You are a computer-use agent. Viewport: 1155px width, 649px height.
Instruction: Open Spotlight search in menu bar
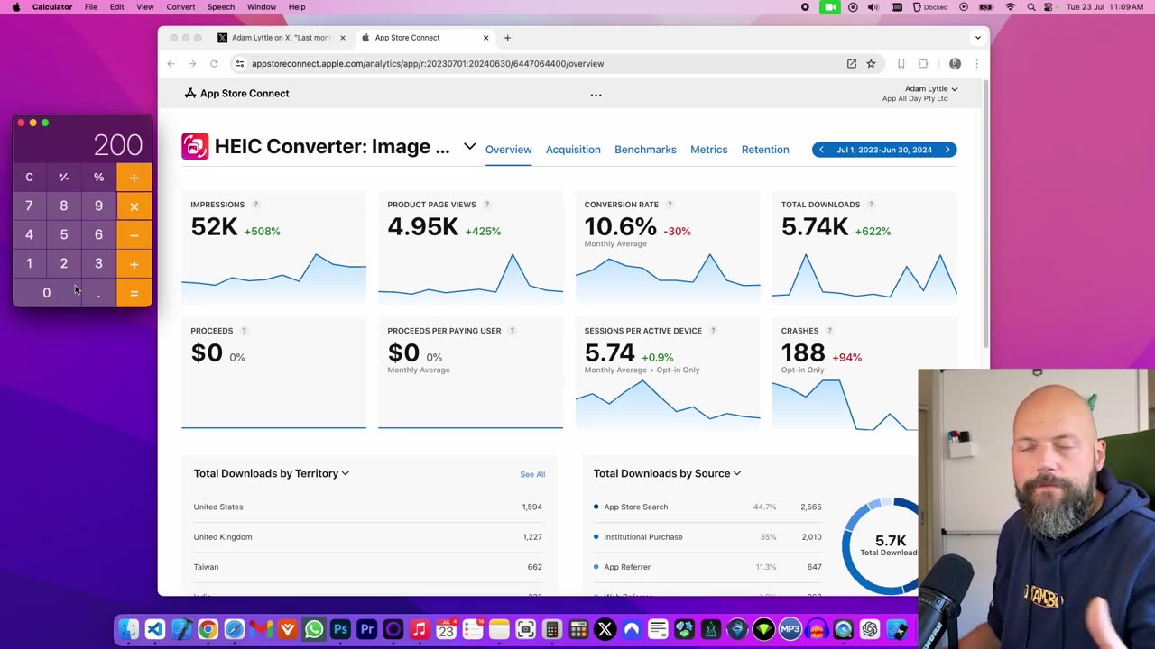(1030, 7)
